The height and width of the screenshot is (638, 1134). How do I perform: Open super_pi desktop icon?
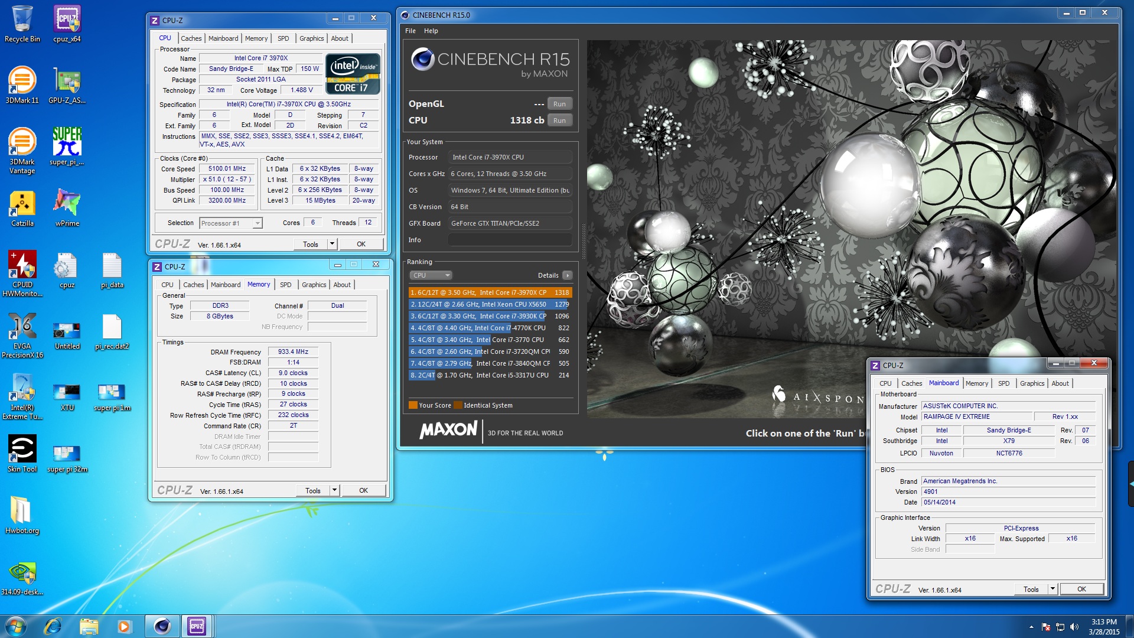click(x=67, y=147)
